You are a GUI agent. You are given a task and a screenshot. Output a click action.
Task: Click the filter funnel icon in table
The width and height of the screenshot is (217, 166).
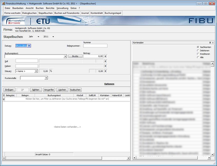coord(4,99)
